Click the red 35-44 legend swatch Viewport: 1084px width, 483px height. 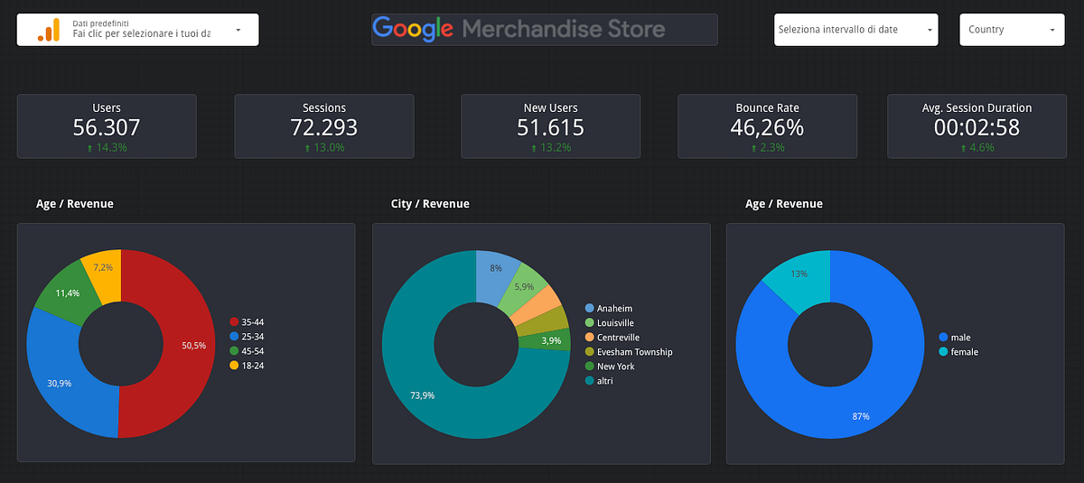click(234, 322)
